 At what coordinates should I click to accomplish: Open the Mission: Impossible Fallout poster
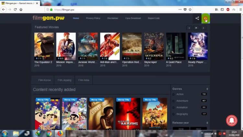pyautogui.click(x=66, y=46)
